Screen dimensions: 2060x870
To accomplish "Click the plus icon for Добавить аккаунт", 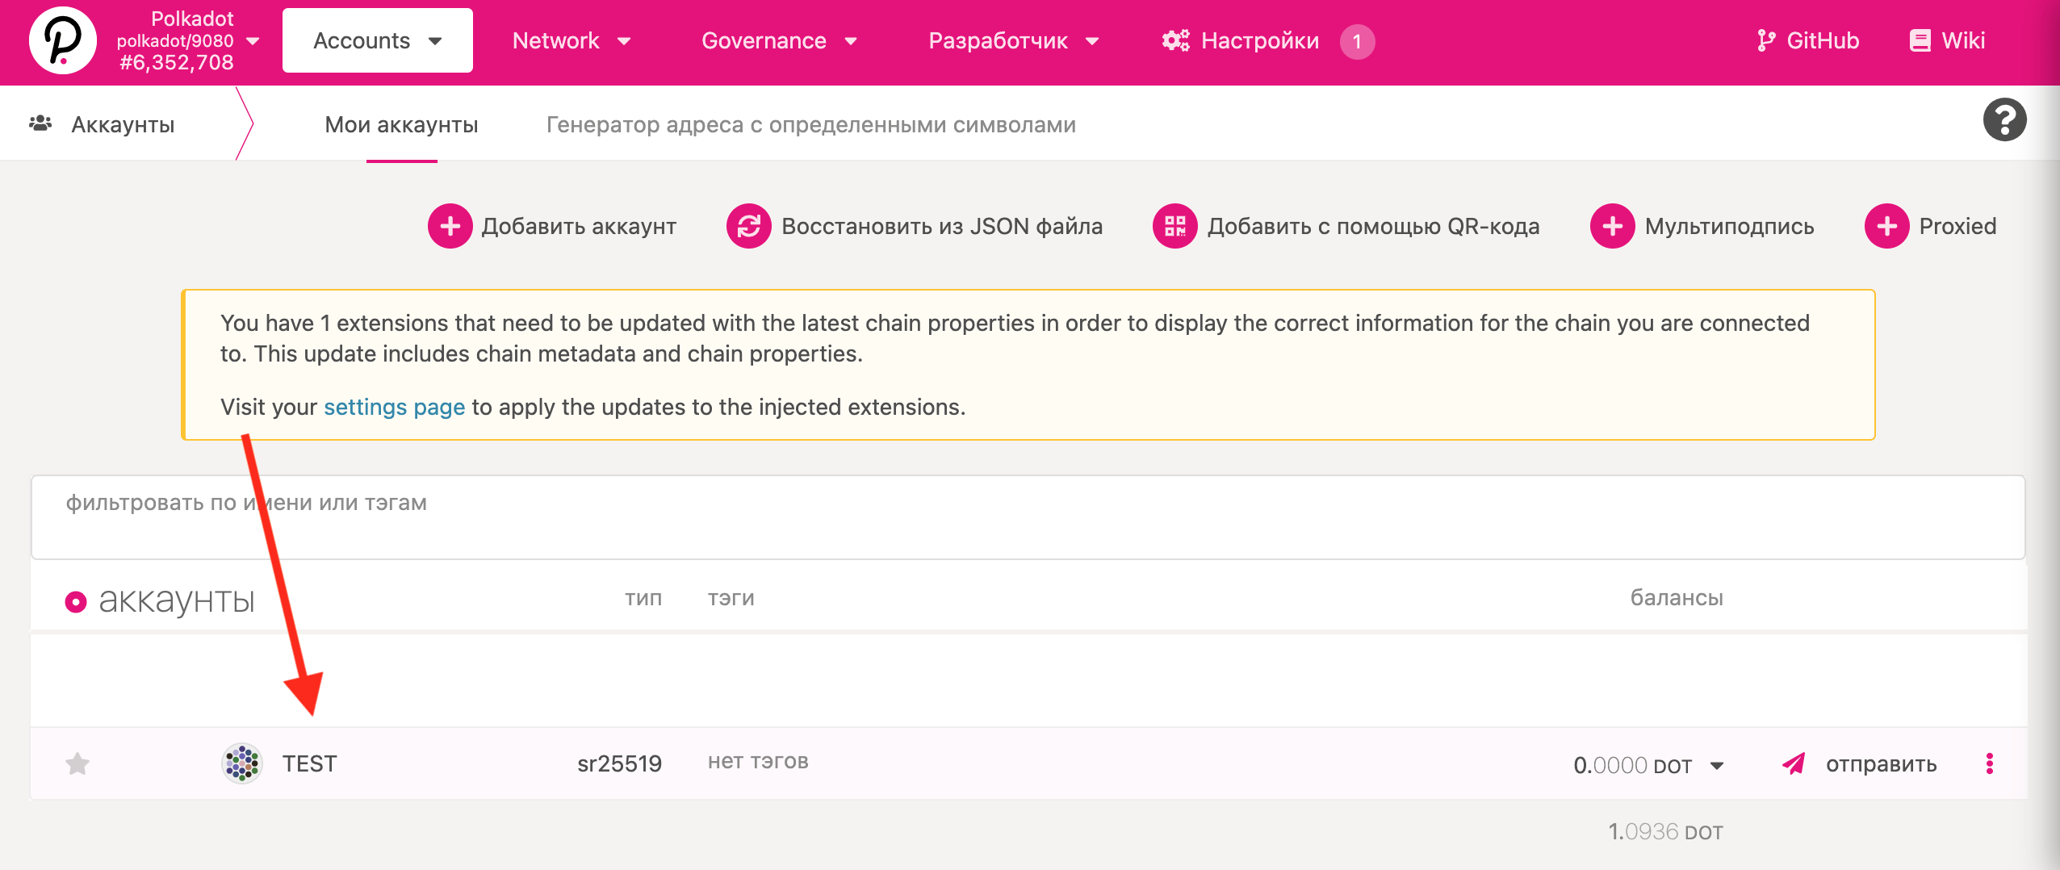I will point(450,226).
